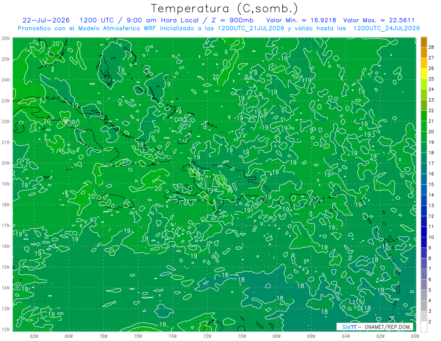Click the "1200UTC_21JUL2026" initialization time text
This screenshot has height=341, width=441.
coord(251,28)
